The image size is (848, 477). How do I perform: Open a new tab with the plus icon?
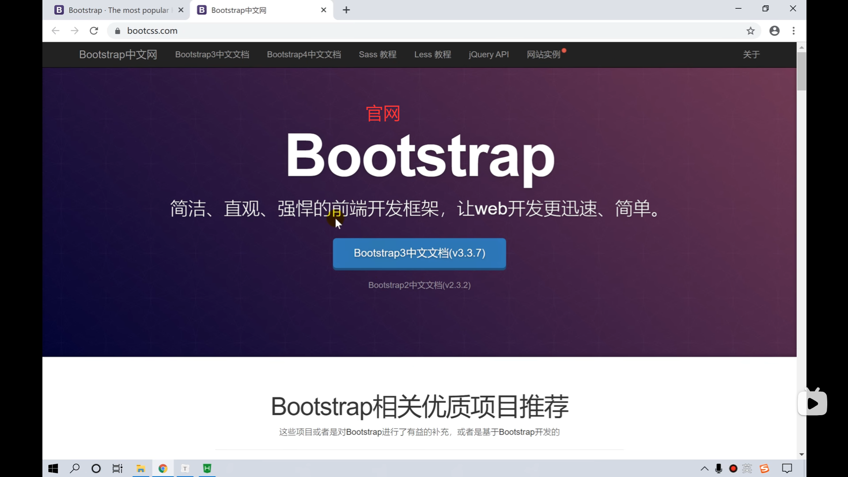pyautogui.click(x=346, y=10)
